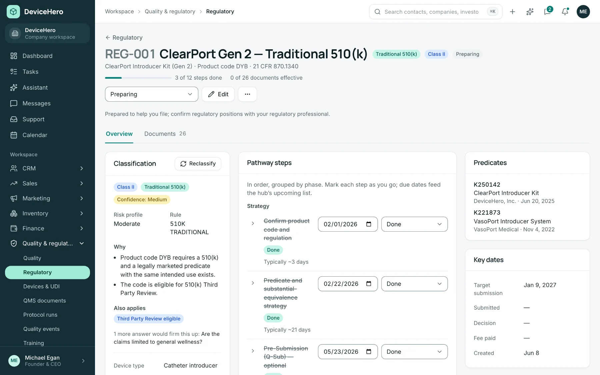Click the 02/01/2026 due date field
This screenshot has height=375, width=600.
point(348,224)
